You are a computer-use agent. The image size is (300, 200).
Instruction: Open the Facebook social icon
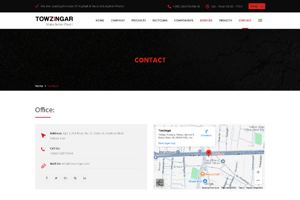tap(47, 178)
